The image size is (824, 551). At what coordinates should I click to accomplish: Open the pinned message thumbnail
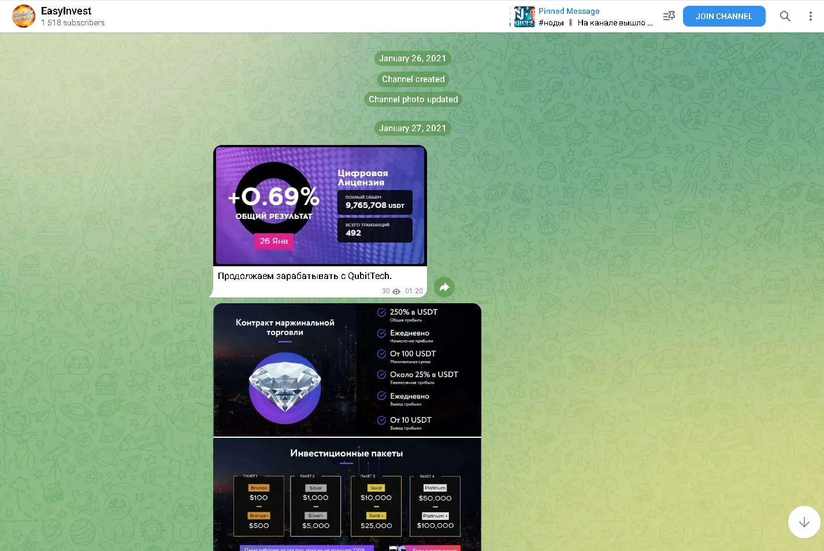point(525,16)
